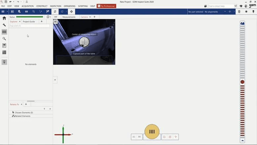Select the digitize stripes workspace in sidebar

(x=4, y=32)
